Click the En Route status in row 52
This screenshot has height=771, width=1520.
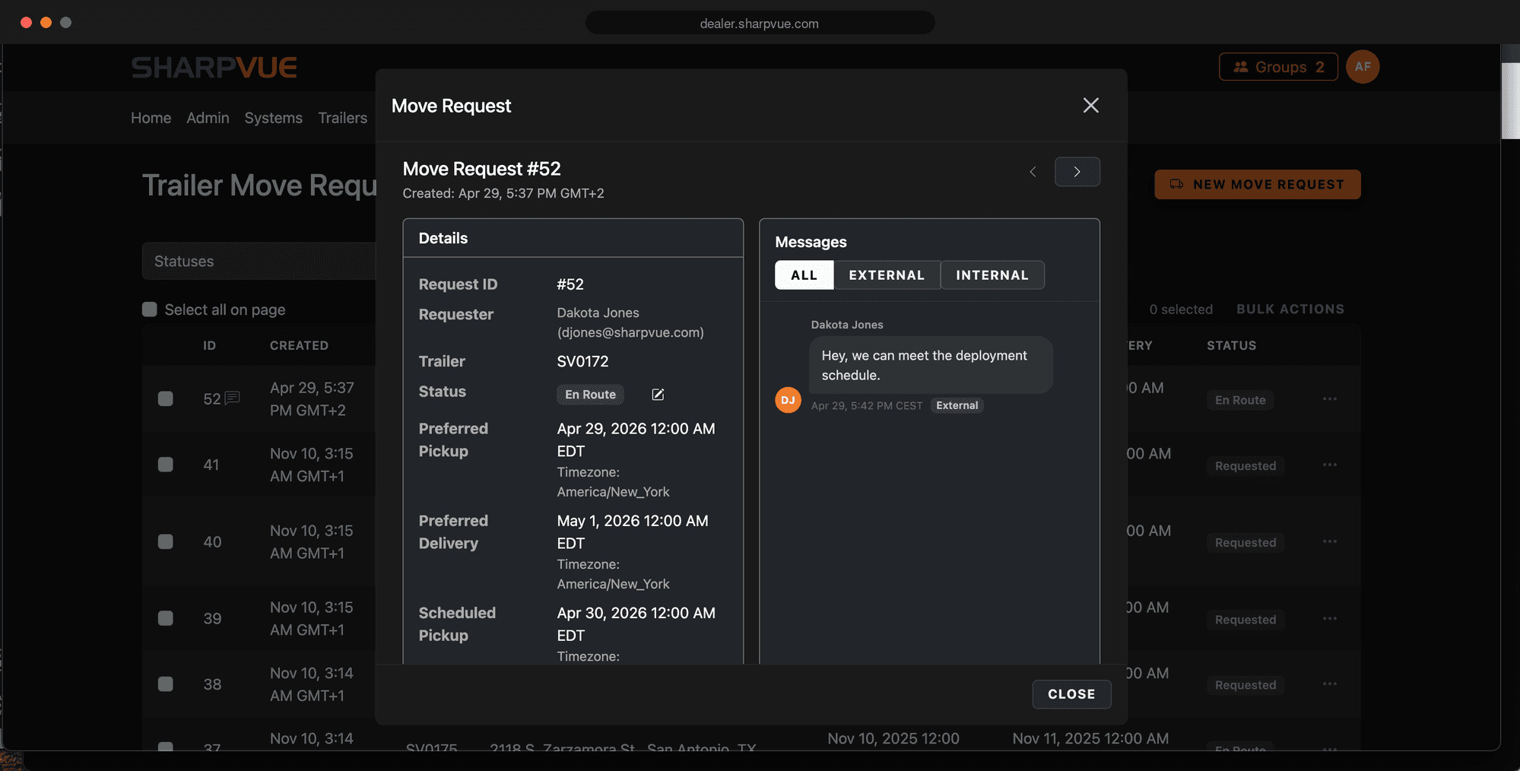[x=1240, y=400]
